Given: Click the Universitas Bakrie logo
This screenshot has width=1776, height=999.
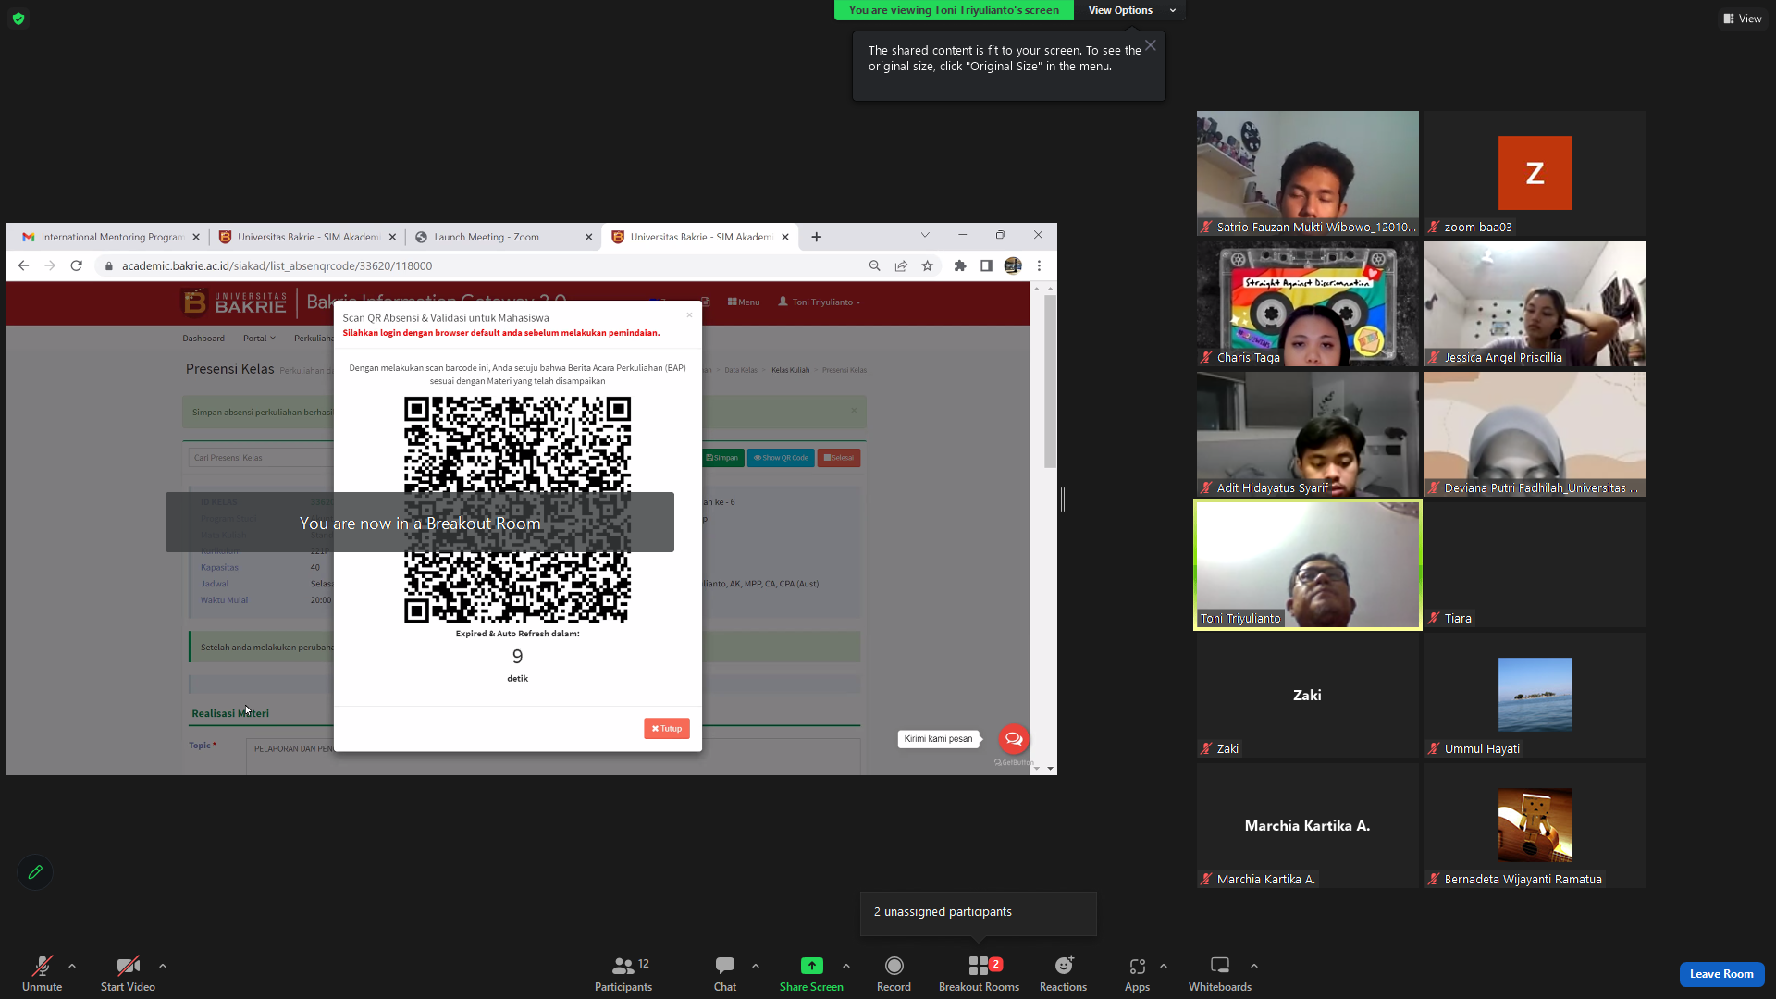Looking at the screenshot, I should pyautogui.click(x=235, y=302).
